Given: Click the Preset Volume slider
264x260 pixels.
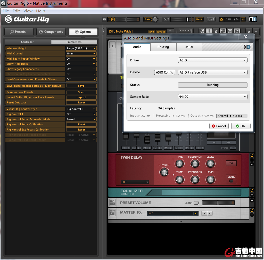Looking at the screenshot, I should tap(218, 203).
